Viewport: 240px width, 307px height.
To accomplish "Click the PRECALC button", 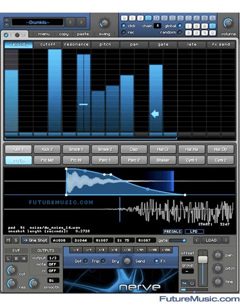I will [x=173, y=232].
